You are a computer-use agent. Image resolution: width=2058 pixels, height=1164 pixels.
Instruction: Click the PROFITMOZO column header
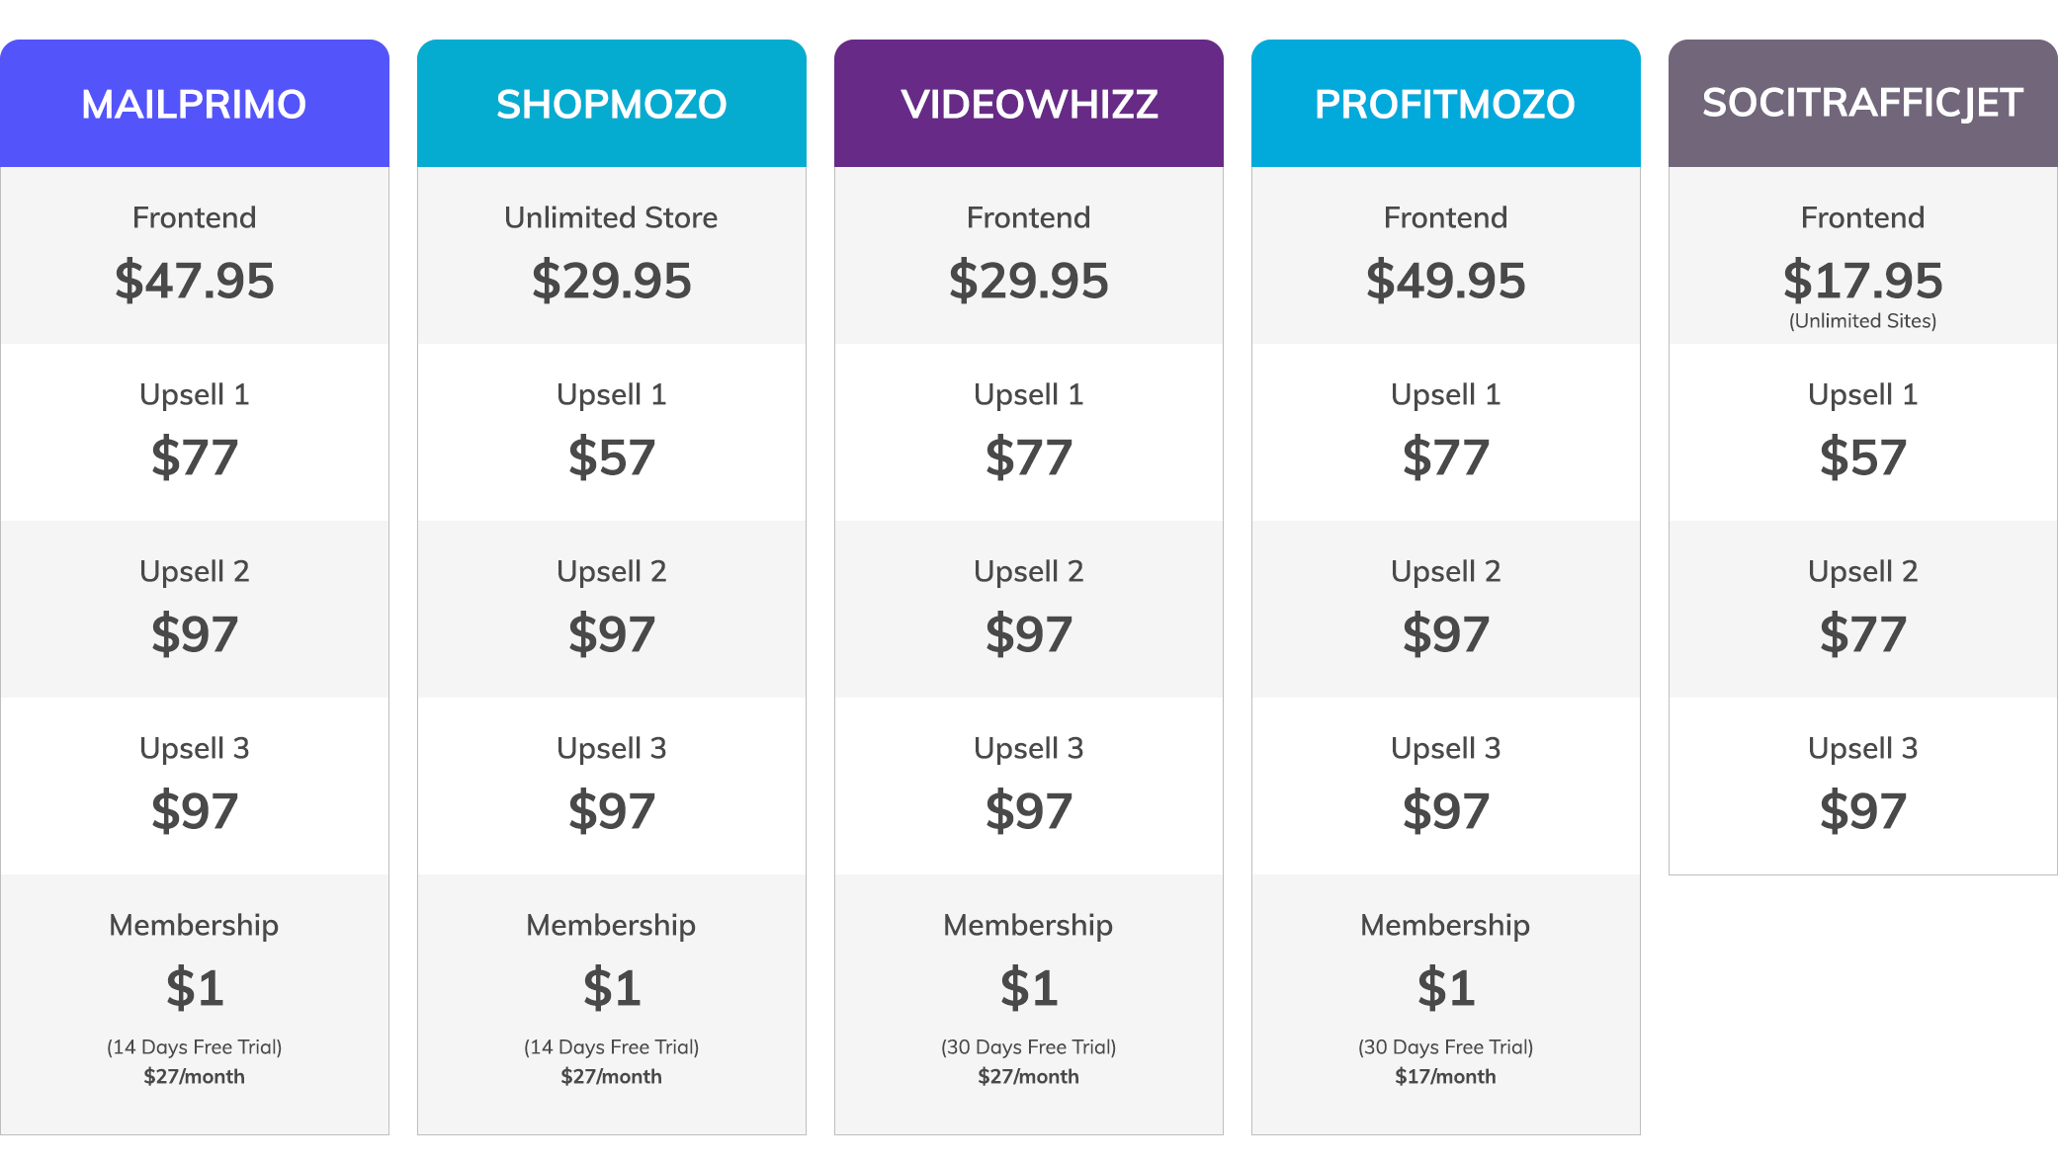click(1445, 104)
